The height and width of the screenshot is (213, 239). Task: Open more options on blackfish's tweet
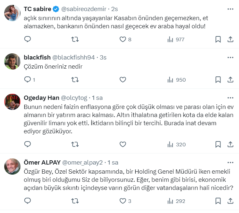click(230, 58)
